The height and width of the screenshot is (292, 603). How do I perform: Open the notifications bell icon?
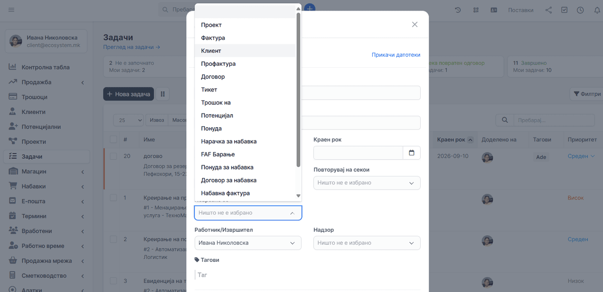point(596,10)
